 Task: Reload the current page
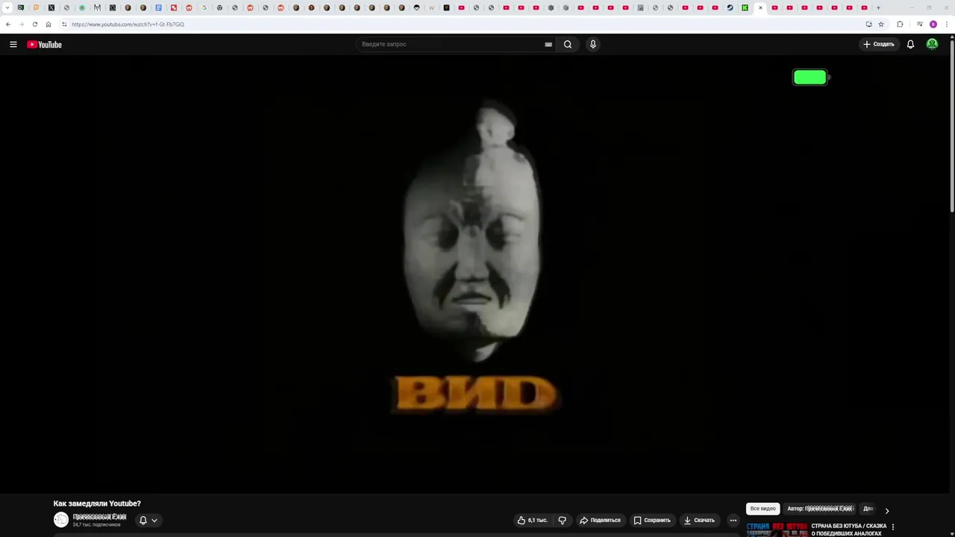coord(34,24)
